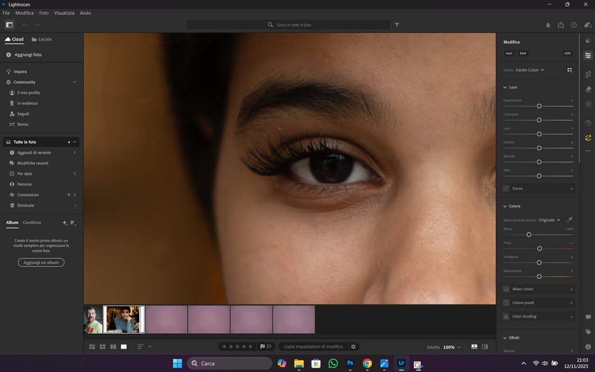595x372 pixels.
Task: Click the Aggiungi un album button
Action: (x=41, y=263)
